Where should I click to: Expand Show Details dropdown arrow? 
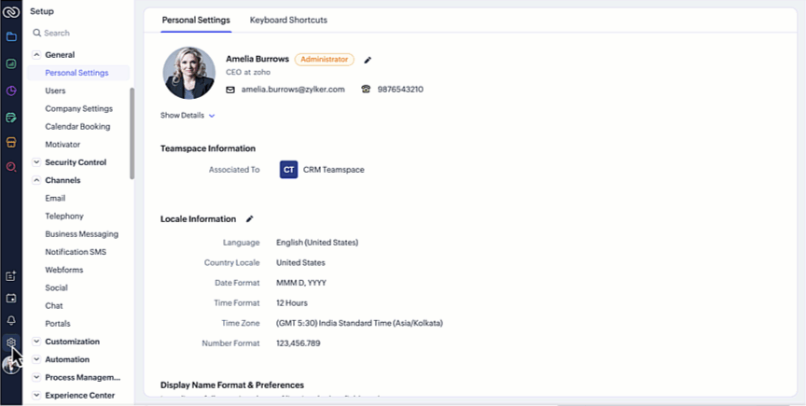212,116
